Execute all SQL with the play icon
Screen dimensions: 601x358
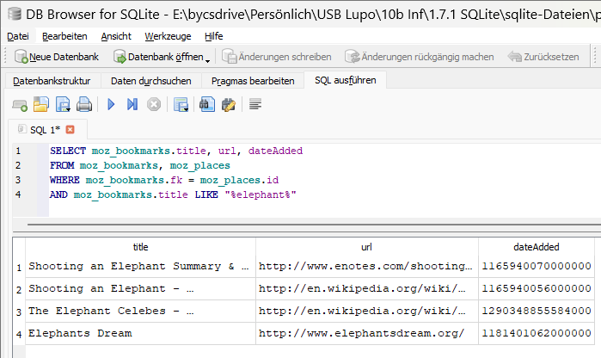point(111,104)
